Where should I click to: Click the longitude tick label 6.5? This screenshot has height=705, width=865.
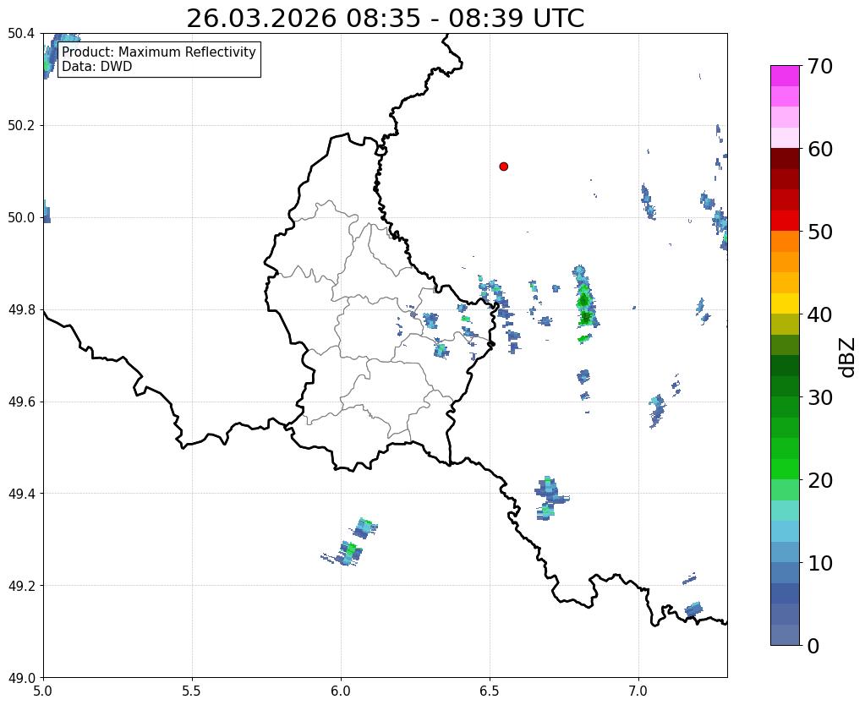pos(490,691)
